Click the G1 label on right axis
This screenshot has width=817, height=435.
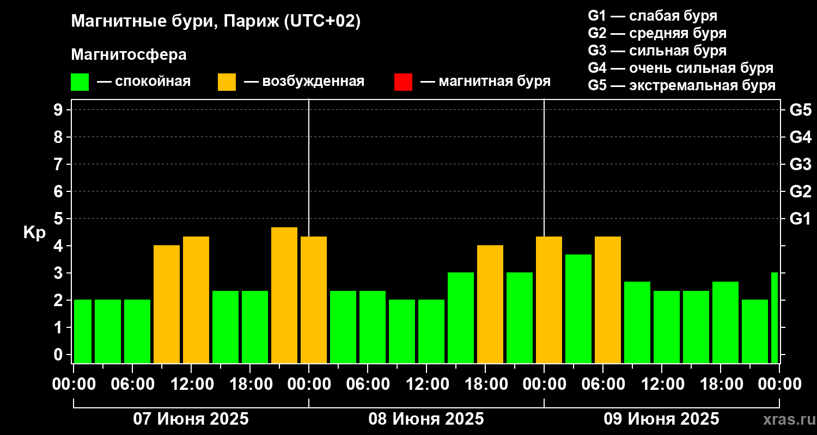(800, 219)
